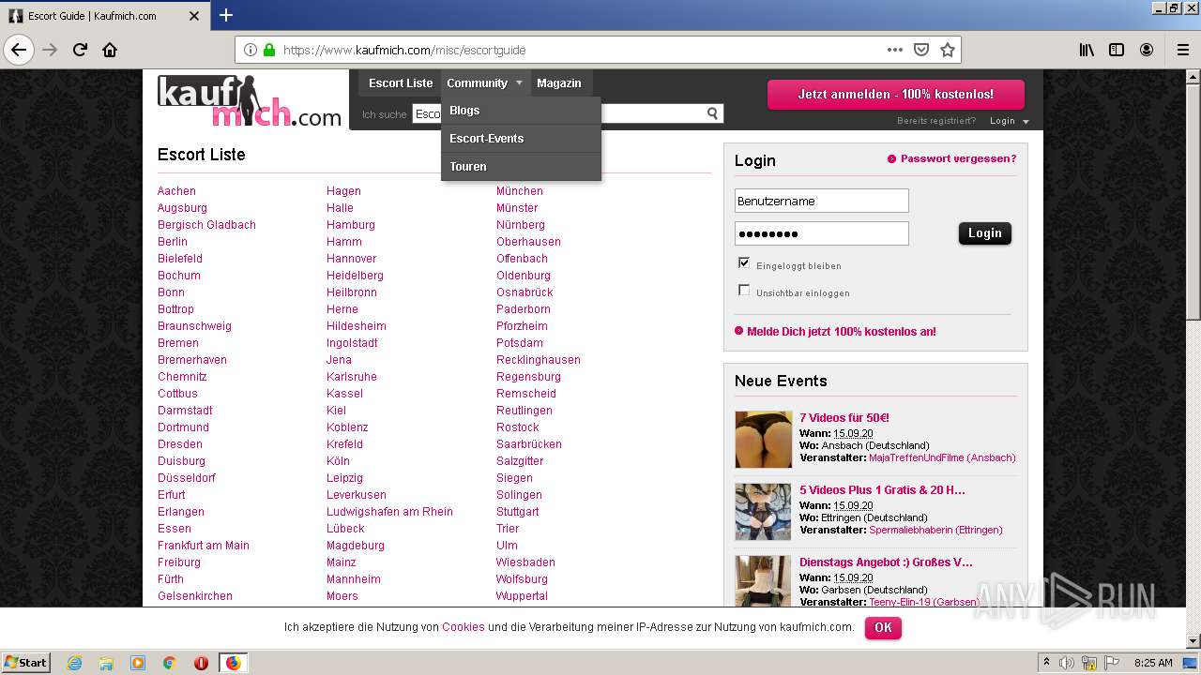Click the 8:25 AM taskbar clock

[1153, 663]
